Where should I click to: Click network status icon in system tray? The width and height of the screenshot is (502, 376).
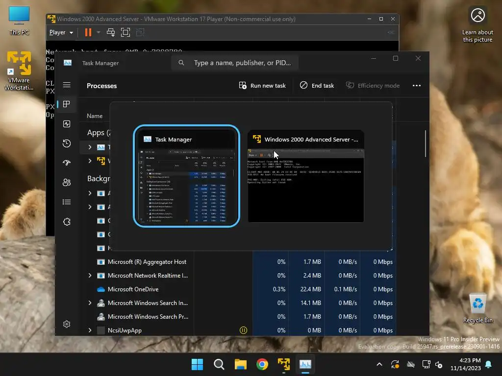tap(426, 364)
